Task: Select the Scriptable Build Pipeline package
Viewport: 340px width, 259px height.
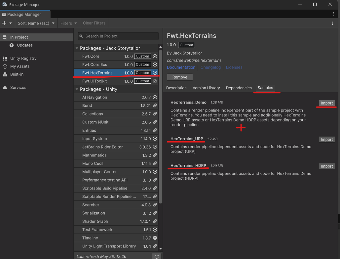Action: [116, 188]
